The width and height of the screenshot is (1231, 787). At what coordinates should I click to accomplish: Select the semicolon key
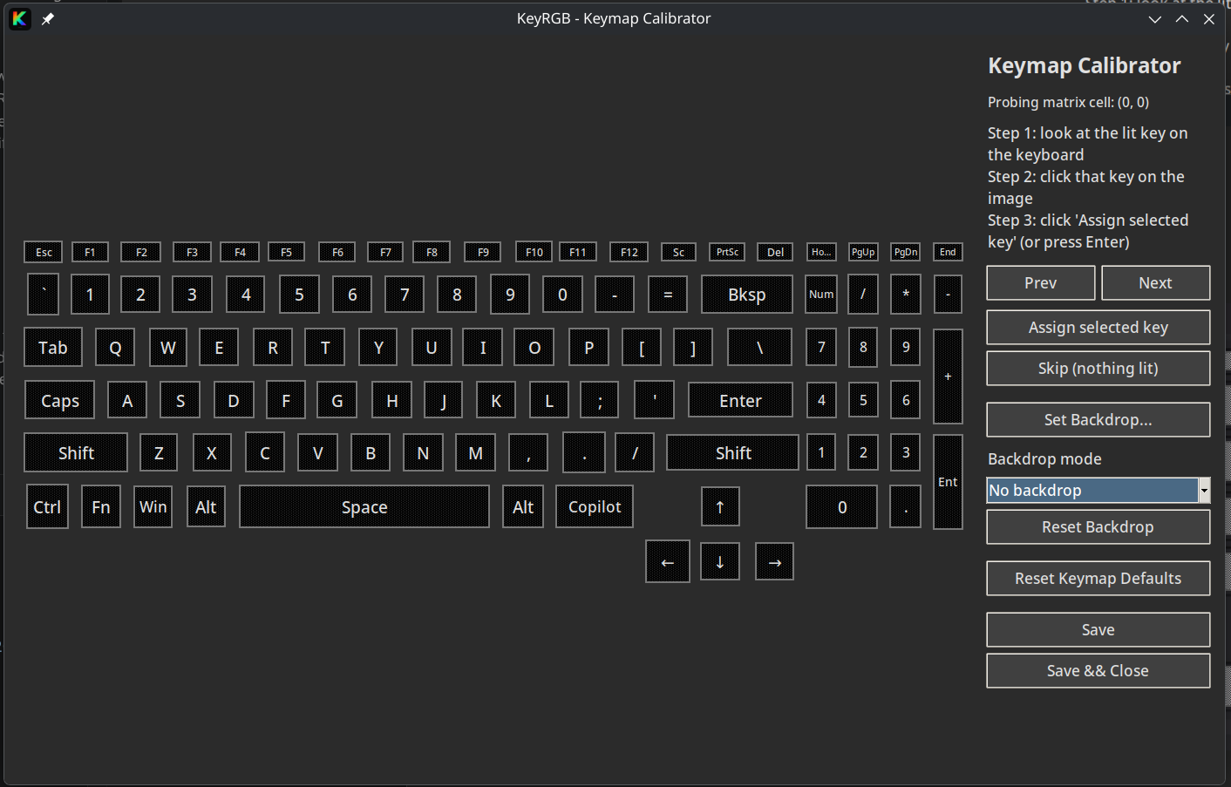[x=600, y=401]
